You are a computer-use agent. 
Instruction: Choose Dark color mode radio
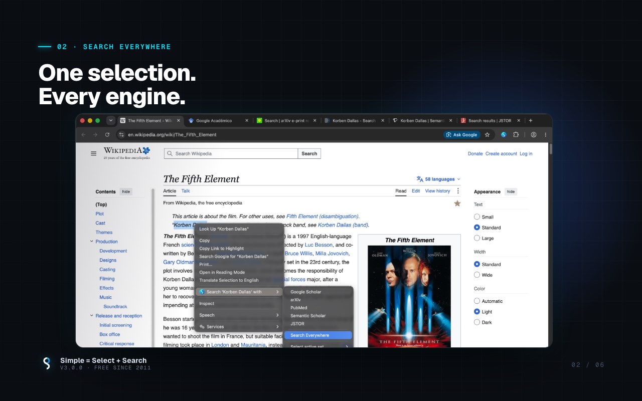(x=477, y=322)
